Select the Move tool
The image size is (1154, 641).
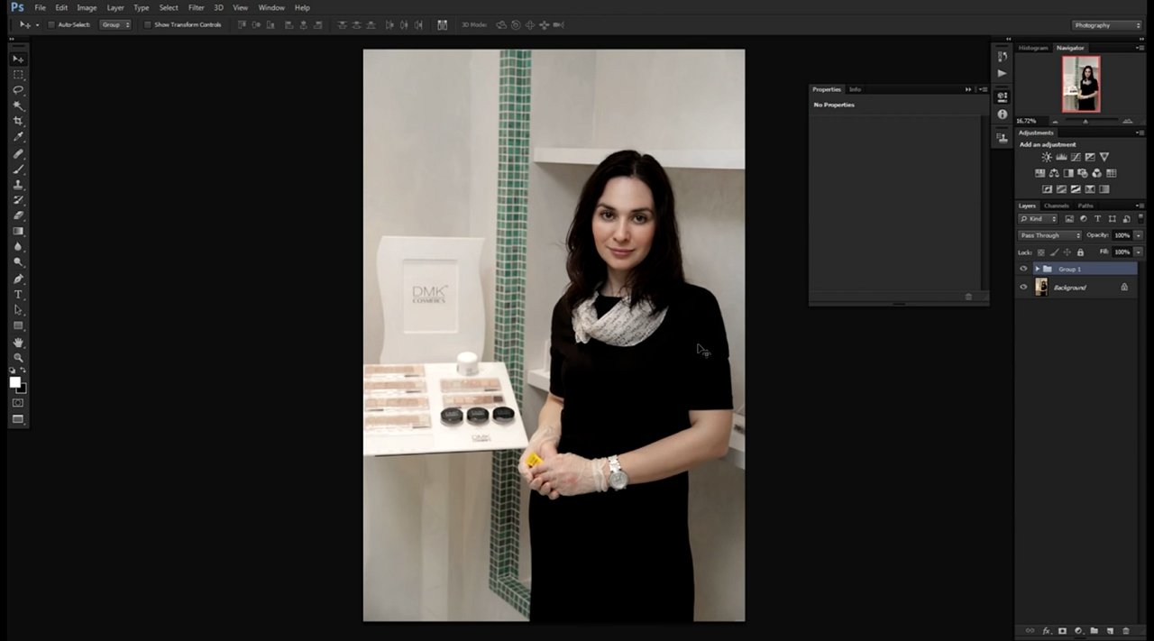(x=18, y=60)
